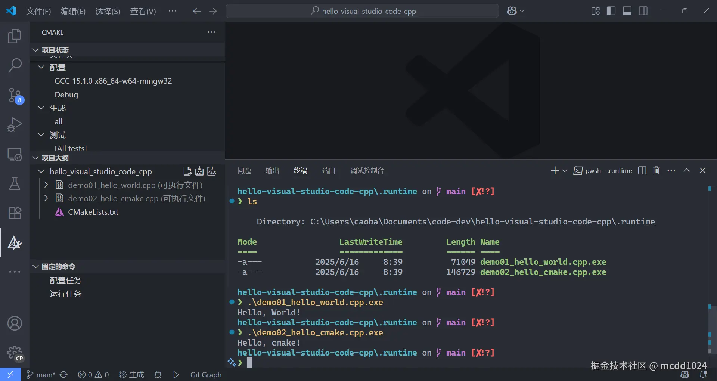
Task: Open the Manage gear settings
Action: coord(15,353)
